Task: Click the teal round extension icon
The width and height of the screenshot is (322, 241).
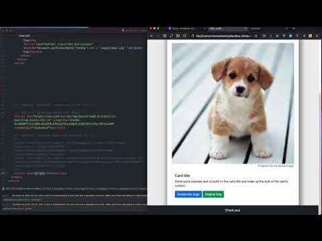Action: click(290, 36)
